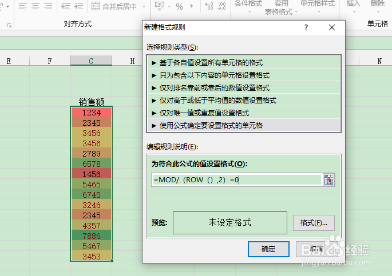This screenshot has width=392, height=276.
Task: Click the cell containing 2789
Action: (92, 153)
